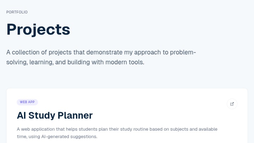254x143 pixels.
Task: Click the word "students" in the card description
Action: pyautogui.click(x=88, y=129)
